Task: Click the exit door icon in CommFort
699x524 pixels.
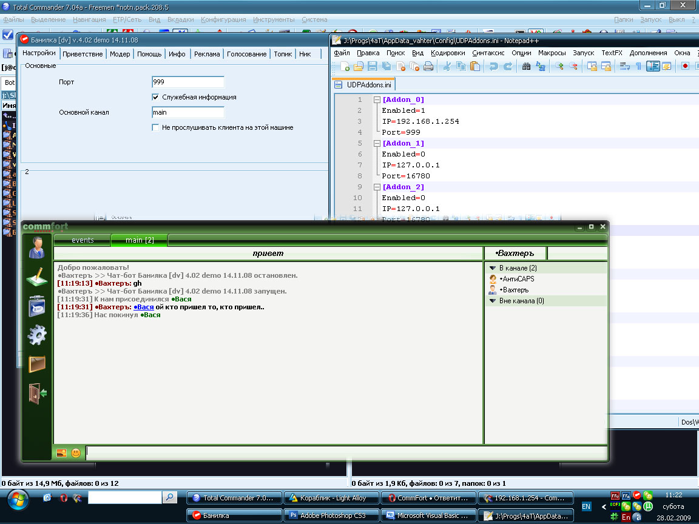Action: pos(37,393)
